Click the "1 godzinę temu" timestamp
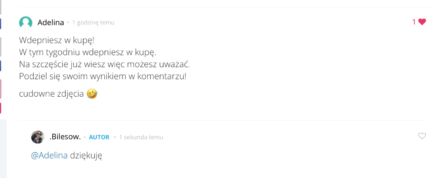Image resolution: width=440 pixels, height=178 pixels. pos(93,22)
